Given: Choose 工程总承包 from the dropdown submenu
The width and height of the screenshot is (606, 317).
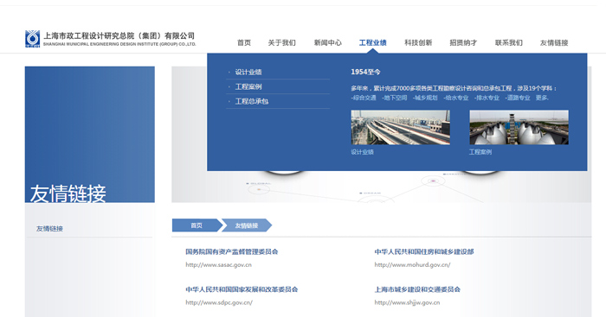Looking at the screenshot, I should click(x=252, y=101).
